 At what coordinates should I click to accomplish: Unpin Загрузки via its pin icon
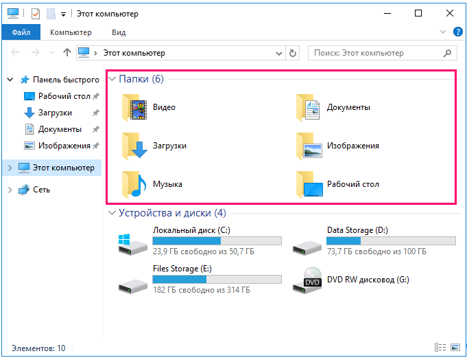pos(95,113)
